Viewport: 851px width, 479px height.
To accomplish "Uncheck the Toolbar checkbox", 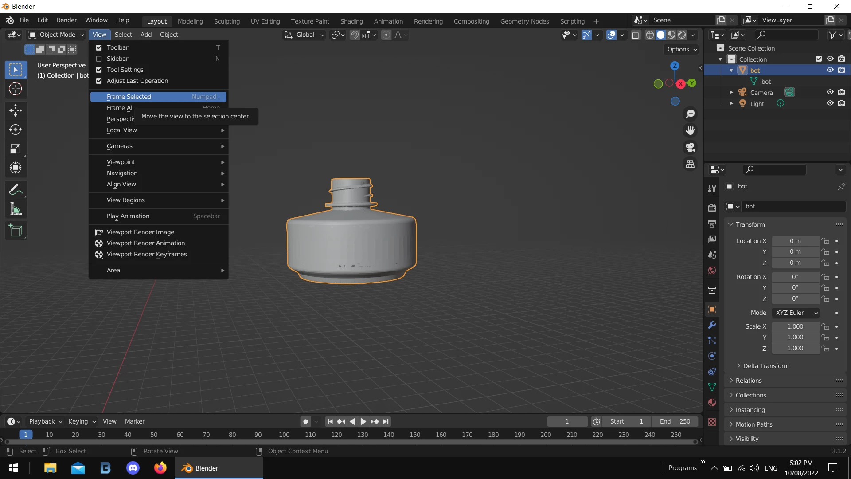I will click(x=99, y=47).
